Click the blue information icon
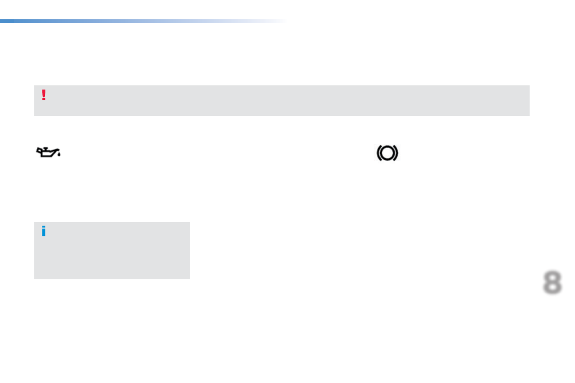Image resolution: width=575 pixels, height=383 pixels. pos(43,231)
